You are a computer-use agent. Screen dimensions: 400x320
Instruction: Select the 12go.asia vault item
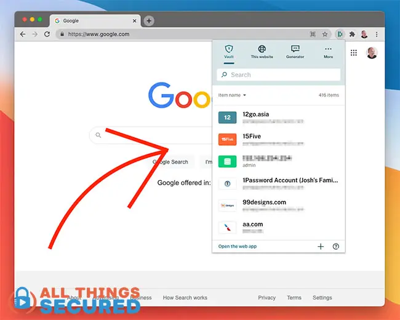(x=279, y=118)
